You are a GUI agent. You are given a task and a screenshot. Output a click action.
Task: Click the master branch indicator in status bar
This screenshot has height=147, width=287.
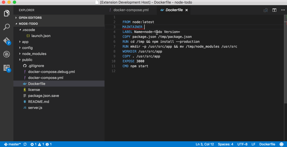12,144
